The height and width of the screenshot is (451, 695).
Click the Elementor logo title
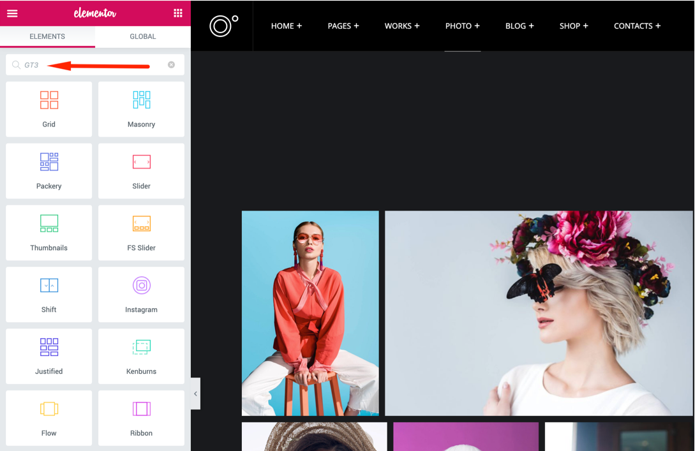pyautogui.click(x=95, y=13)
